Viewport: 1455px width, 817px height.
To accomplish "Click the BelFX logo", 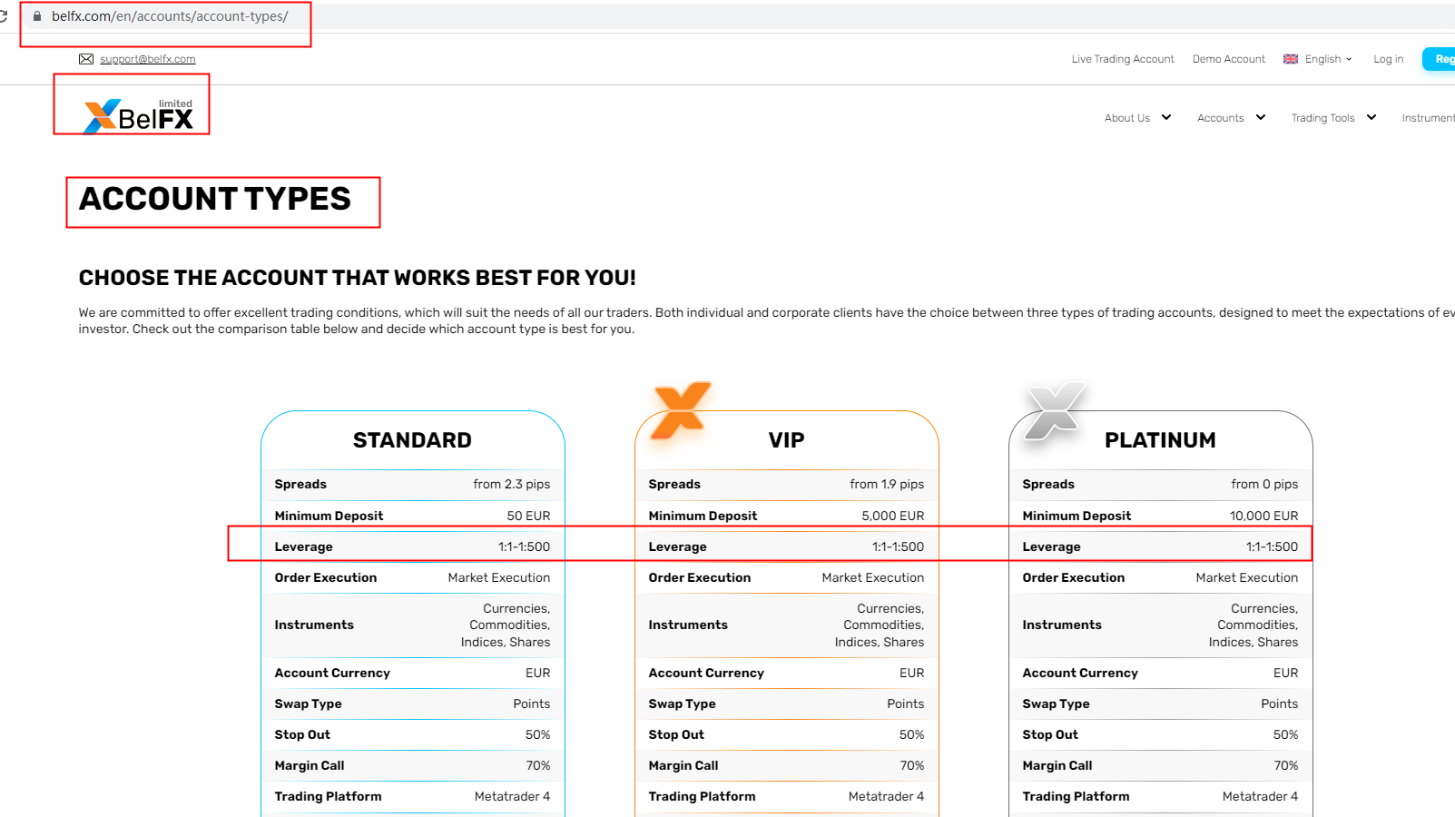I will pos(138,115).
